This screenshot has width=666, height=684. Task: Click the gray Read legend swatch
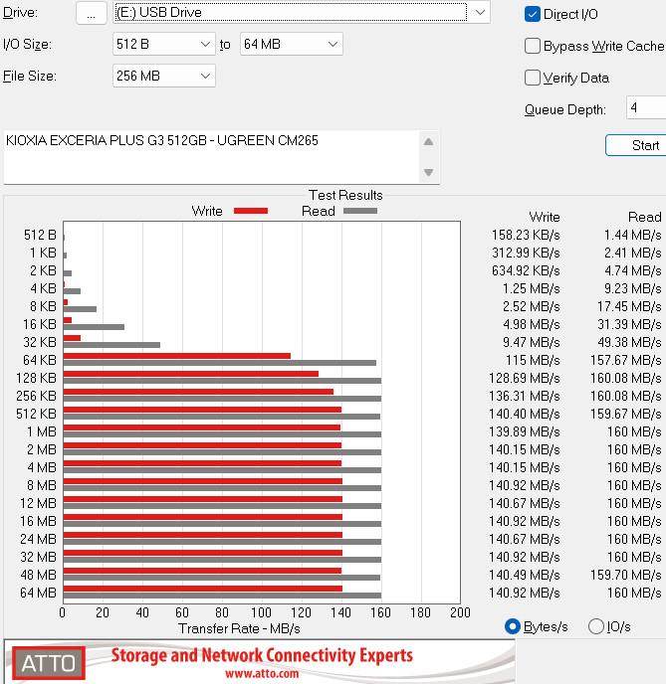point(360,211)
